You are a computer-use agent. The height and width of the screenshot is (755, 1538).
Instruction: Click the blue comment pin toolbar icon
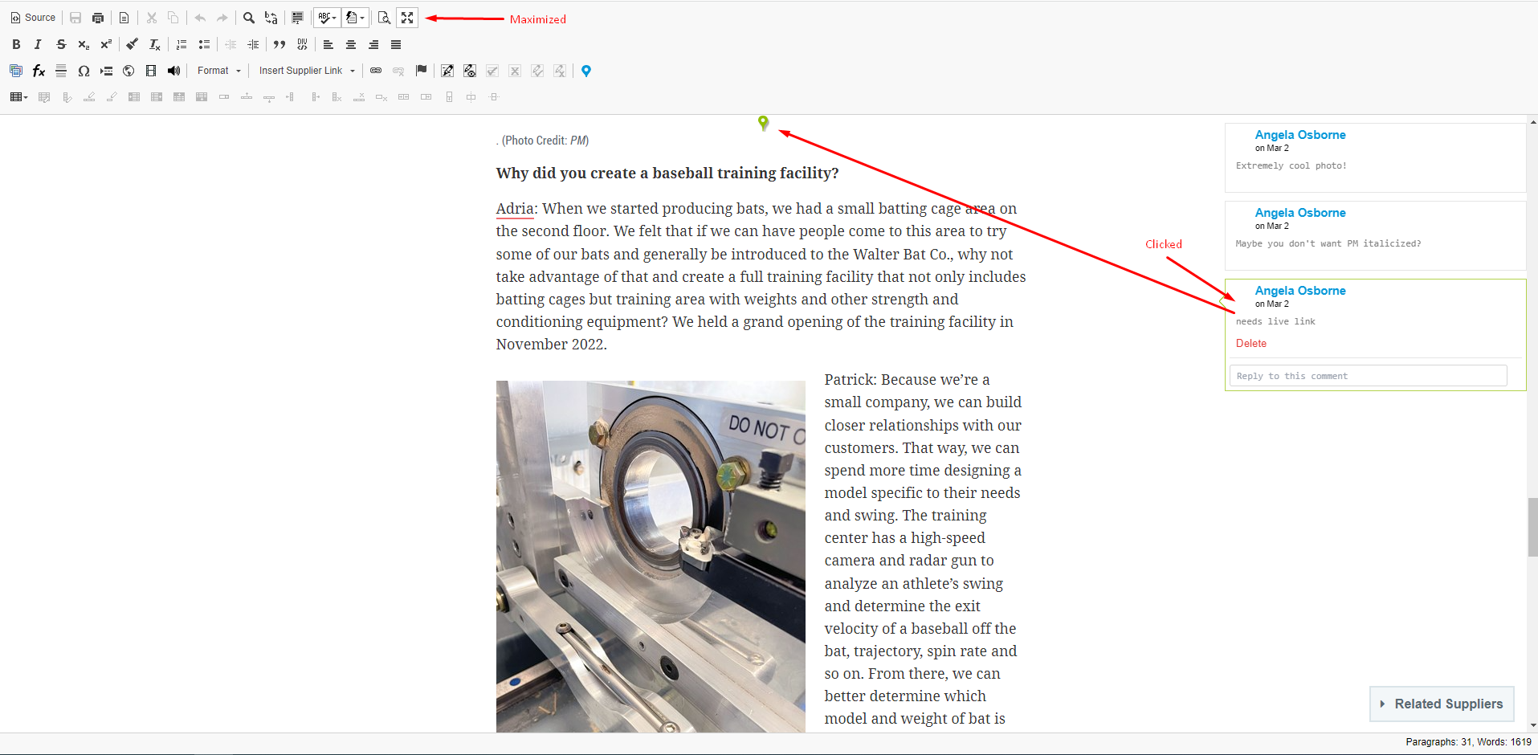click(x=586, y=71)
